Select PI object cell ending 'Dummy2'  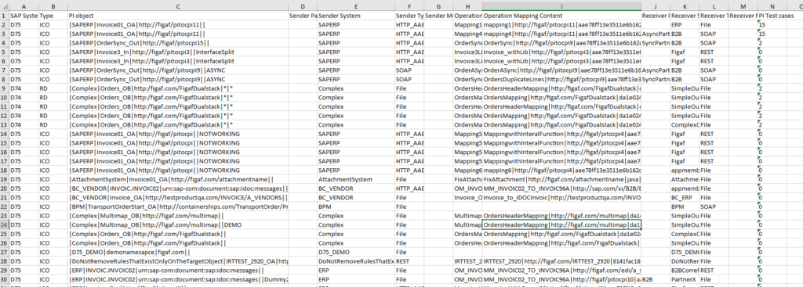coord(178,279)
